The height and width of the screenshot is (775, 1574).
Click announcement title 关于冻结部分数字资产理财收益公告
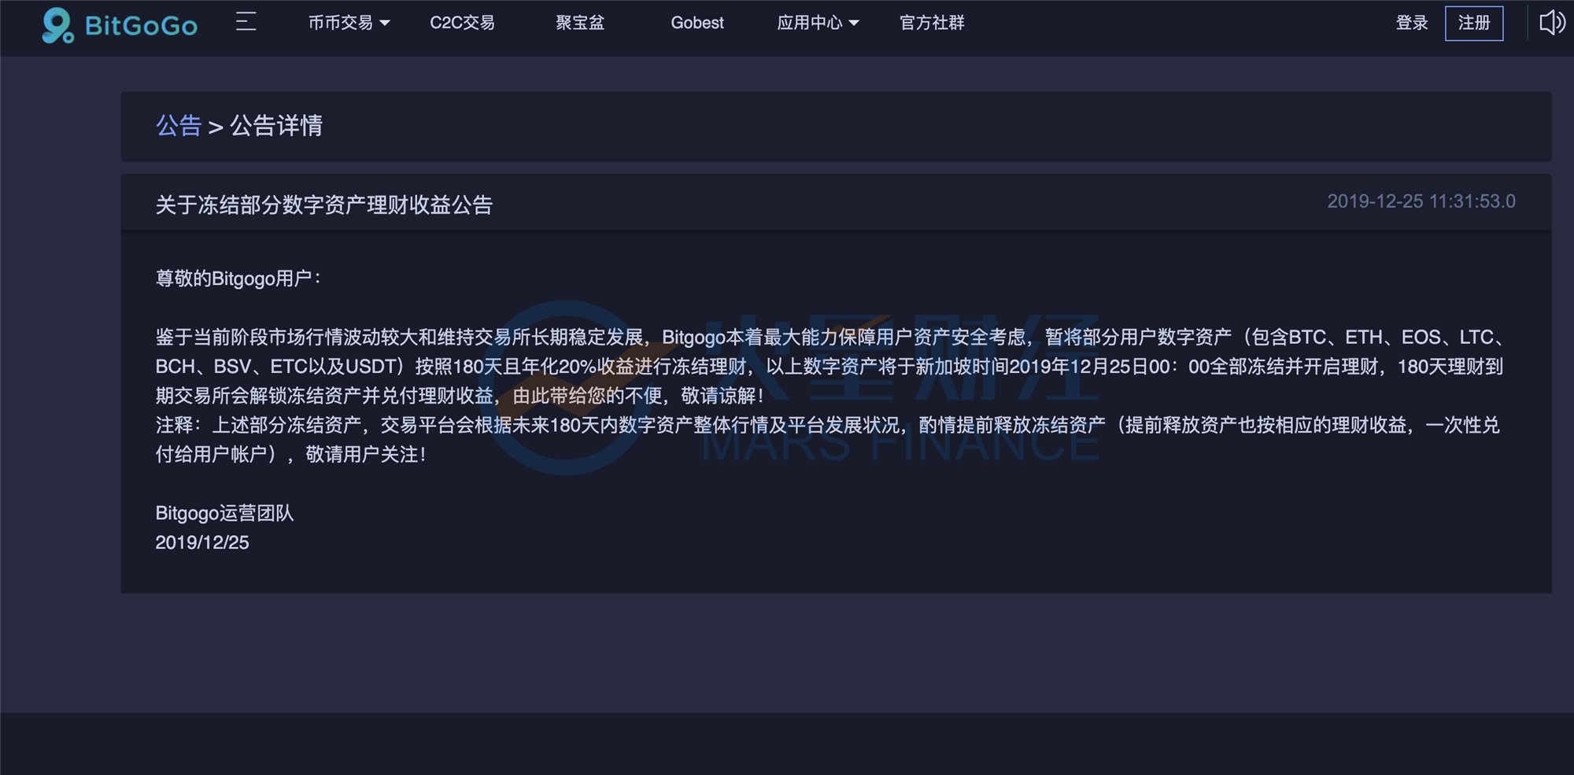pyautogui.click(x=324, y=205)
